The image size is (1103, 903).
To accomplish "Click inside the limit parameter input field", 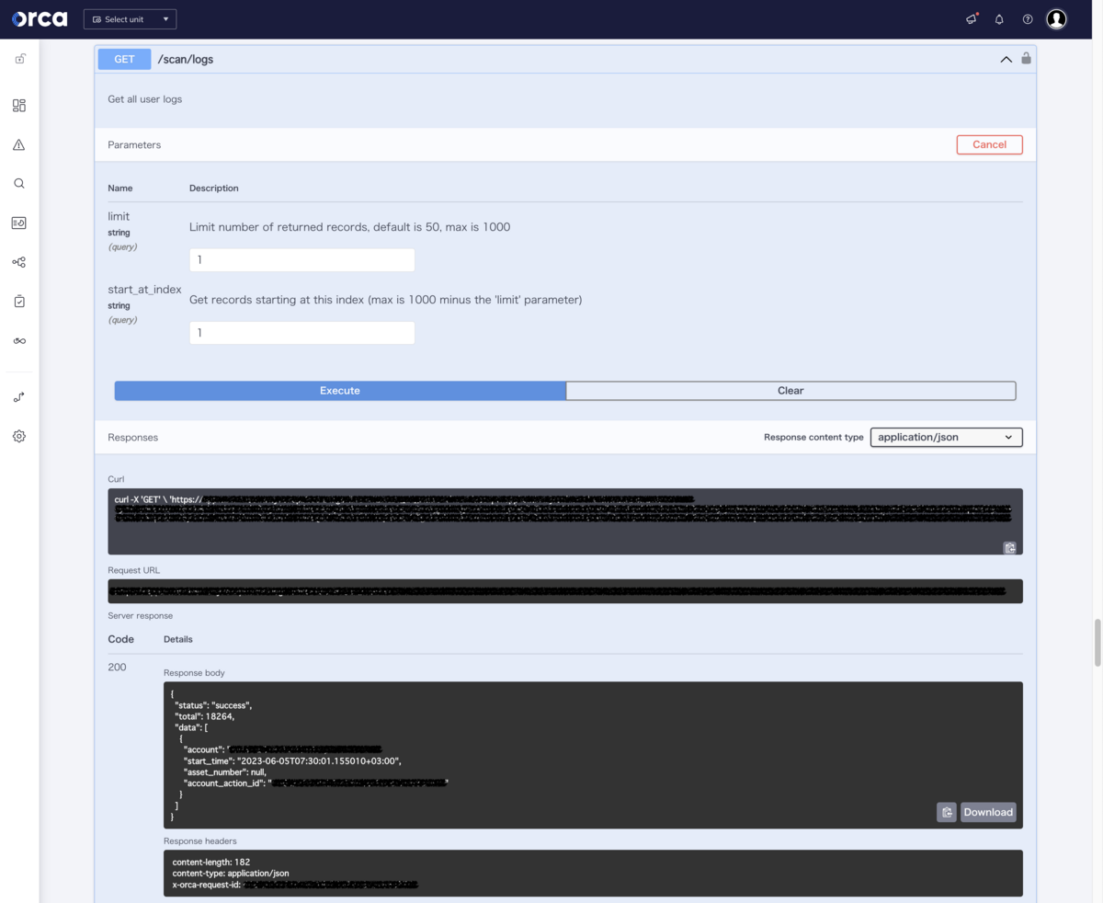I will (x=301, y=259).
